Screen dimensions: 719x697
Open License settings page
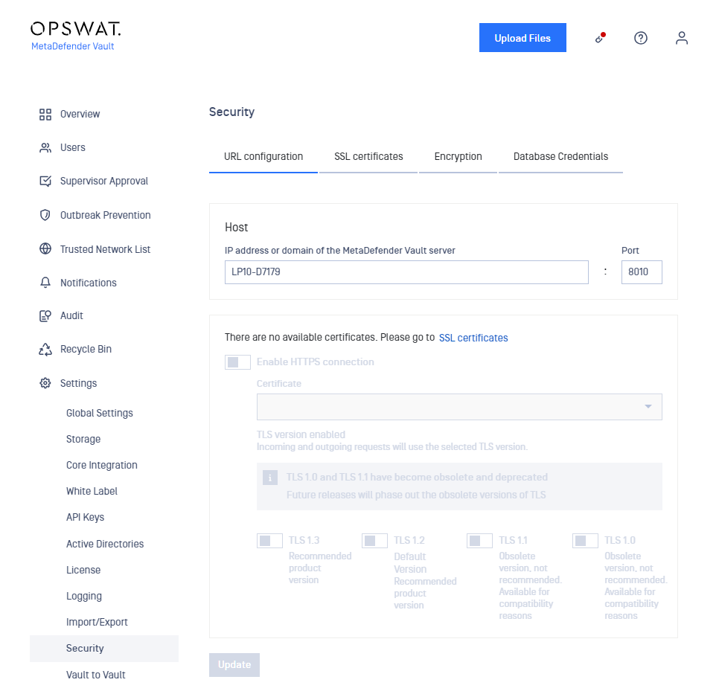(x=83, y=570)
